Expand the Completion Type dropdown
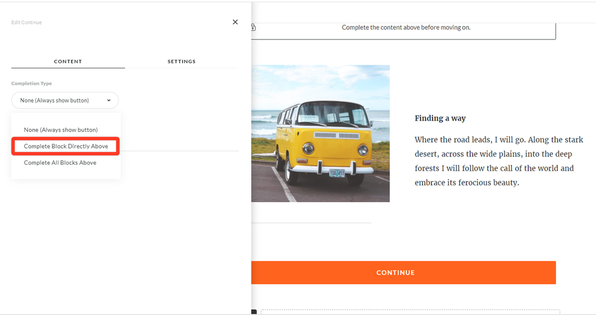Image resolution: width=596 pixels, height=315 pixels. (64, 100)
